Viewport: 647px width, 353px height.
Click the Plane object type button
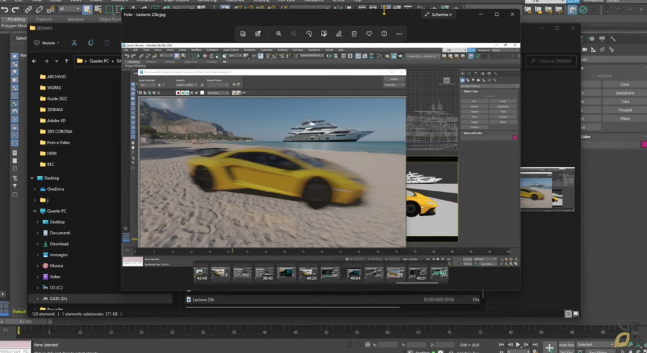625,118
